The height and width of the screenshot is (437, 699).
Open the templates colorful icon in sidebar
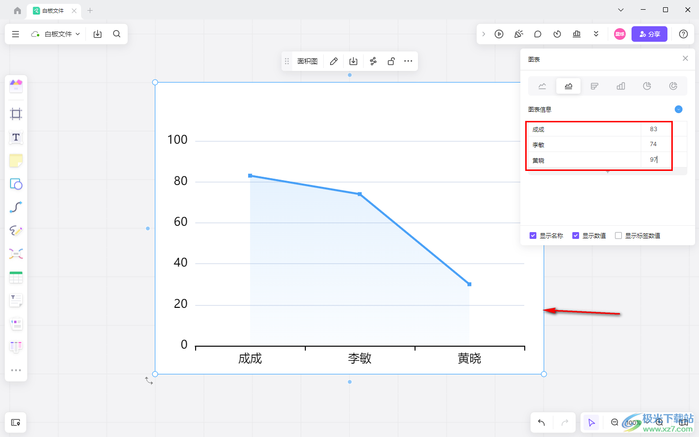[16, 86]
